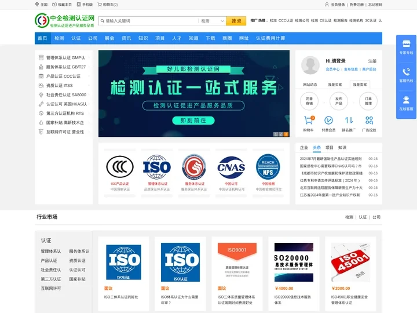417x313 pixels.
Task: Click the default user avatar
Action: coord(310,65)
